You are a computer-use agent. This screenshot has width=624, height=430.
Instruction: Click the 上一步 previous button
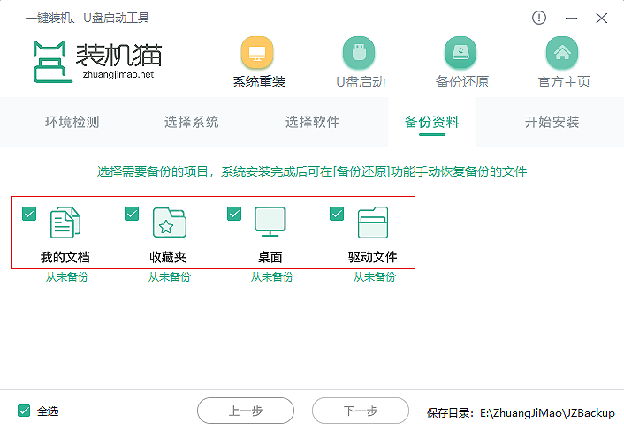click(246, 411)
